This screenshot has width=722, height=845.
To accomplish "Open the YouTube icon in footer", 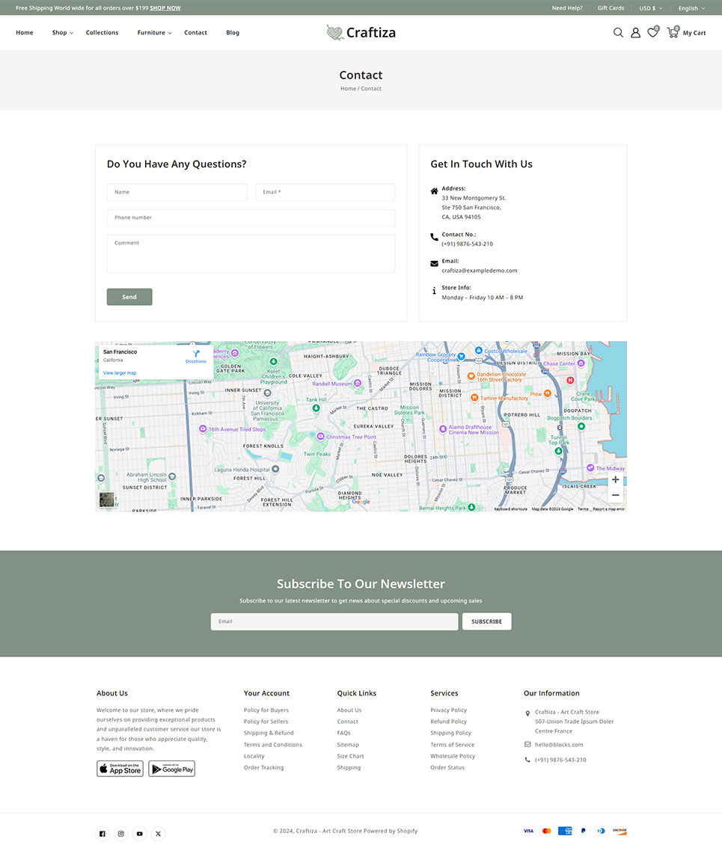I will click(x=140, y=834).
